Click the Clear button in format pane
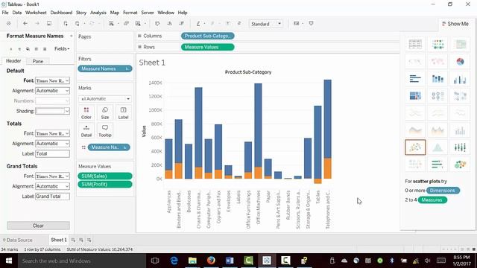477x268 pixels. click(x=38, y=226)
